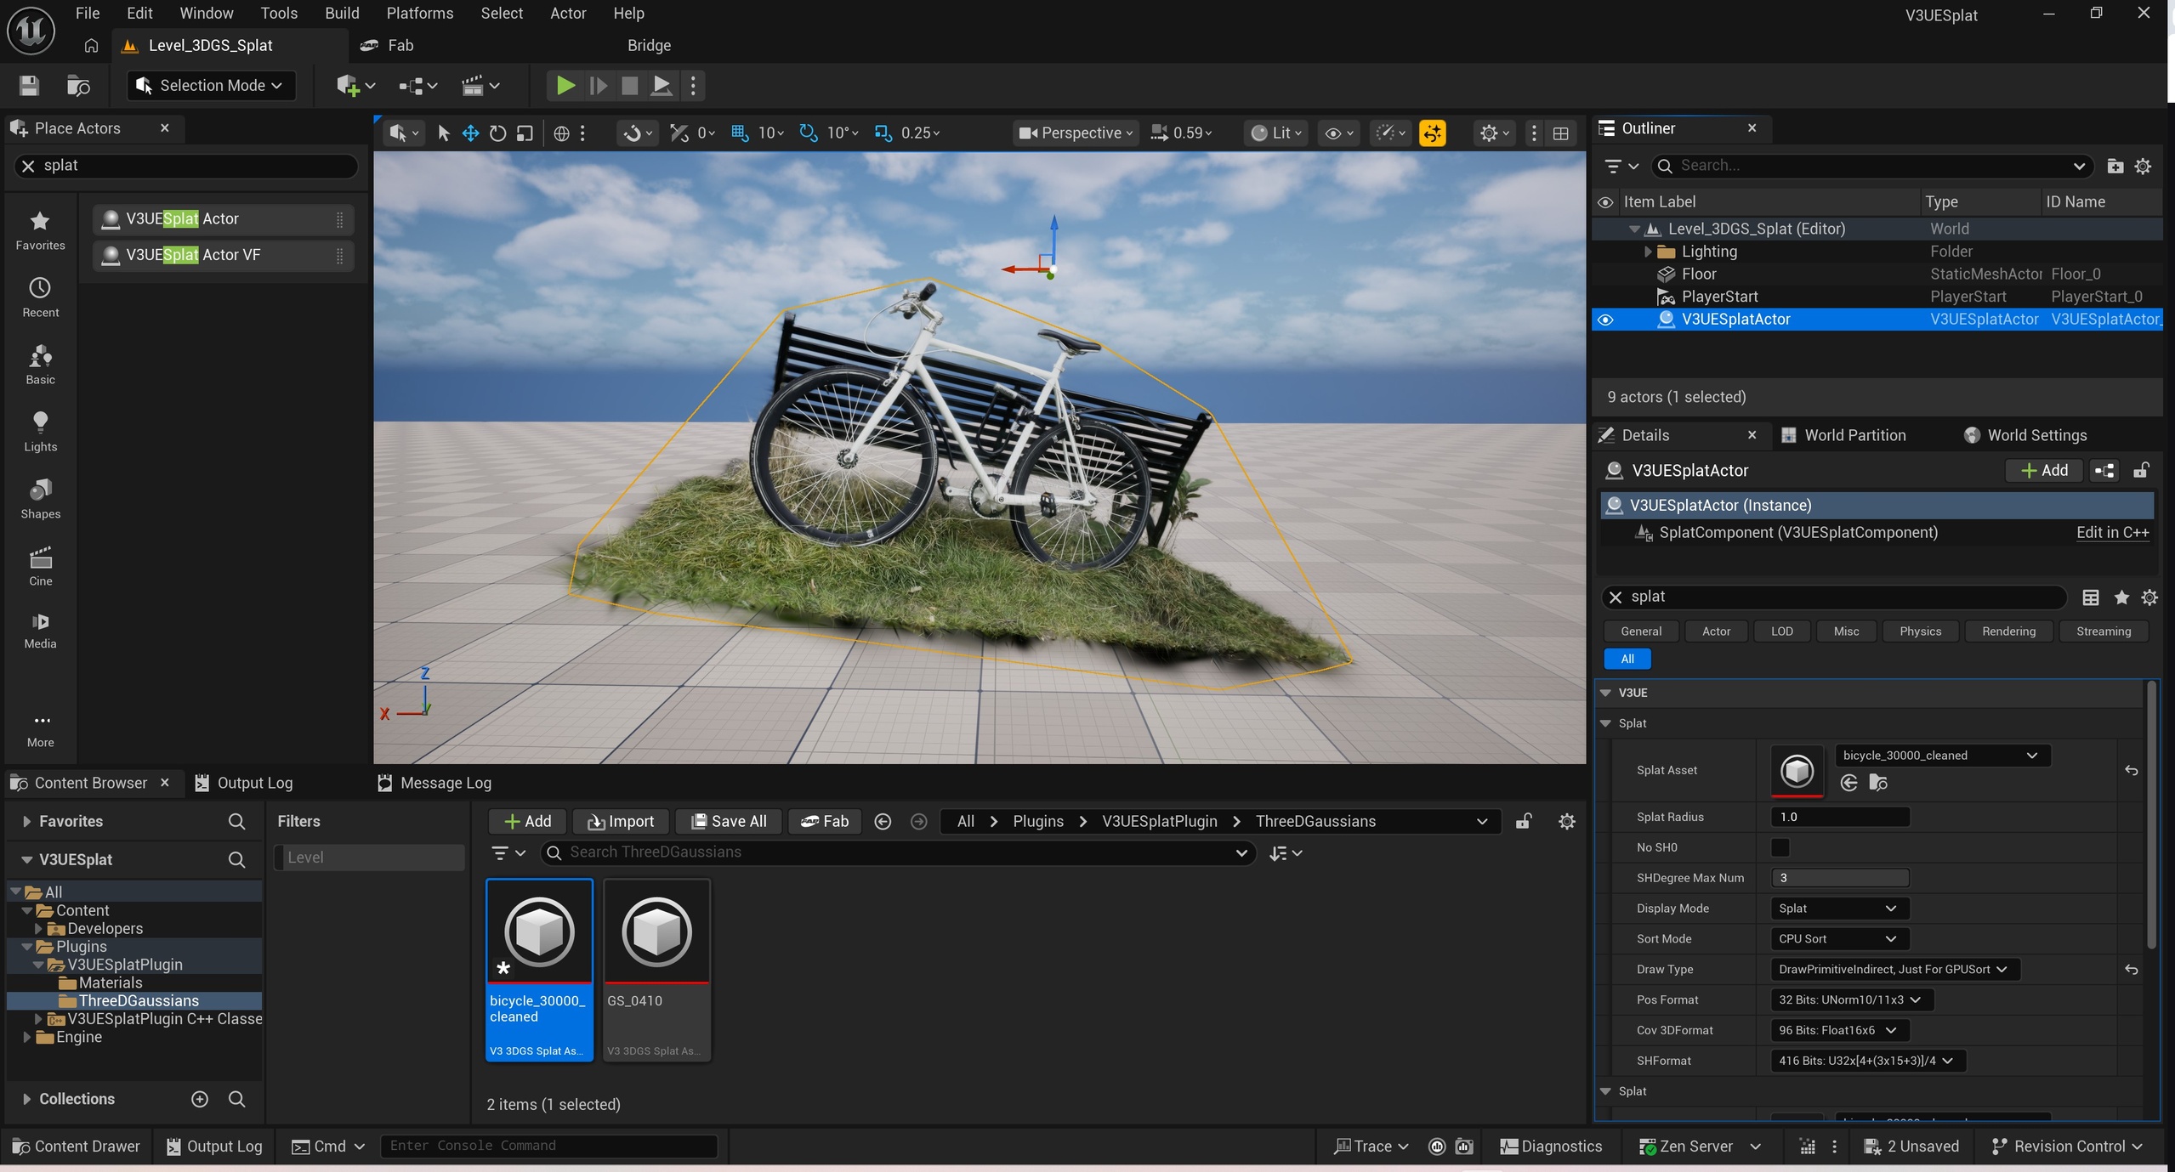Toggle the highlighted yellow viewport toolbar icon

pos(1433,133)
